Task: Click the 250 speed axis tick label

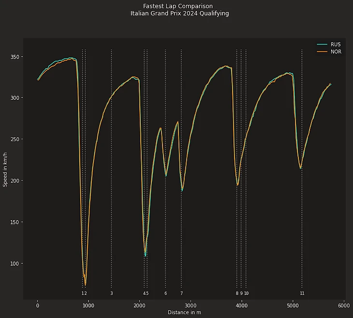Action: (15, 139)
